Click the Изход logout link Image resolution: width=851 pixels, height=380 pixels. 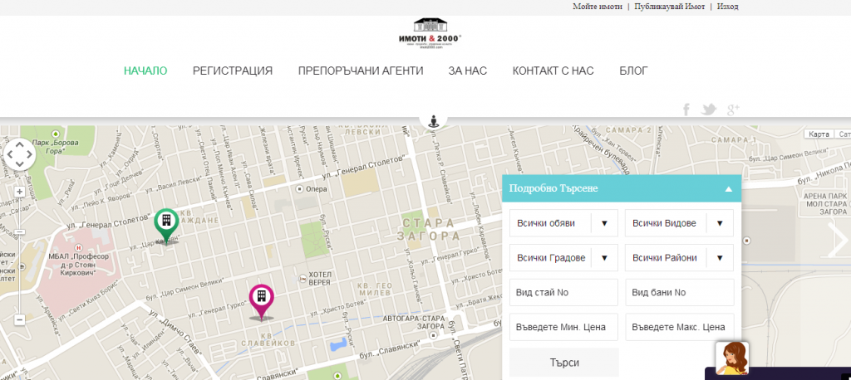pos(728,7)
